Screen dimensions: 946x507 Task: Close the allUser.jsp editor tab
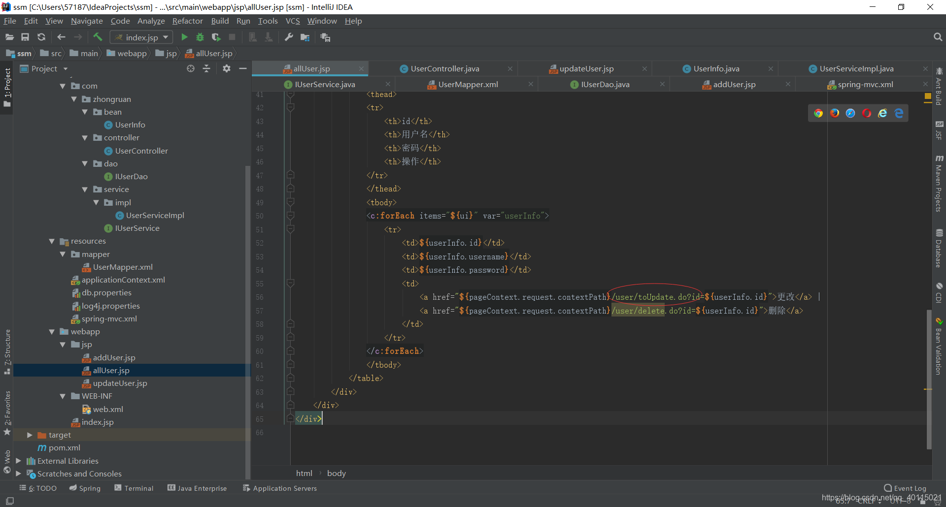click(361, 69)
